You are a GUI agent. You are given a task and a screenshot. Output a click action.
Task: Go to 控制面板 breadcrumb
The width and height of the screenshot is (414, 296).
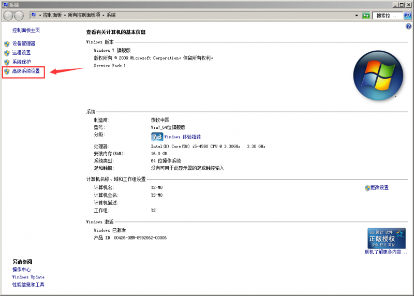(52, 15)
